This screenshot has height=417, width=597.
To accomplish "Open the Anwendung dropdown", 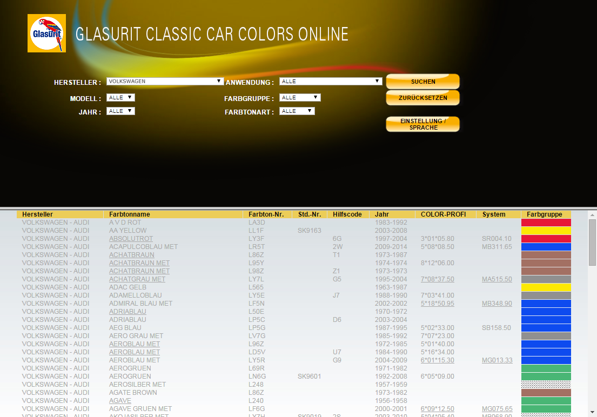I will 331,81.
